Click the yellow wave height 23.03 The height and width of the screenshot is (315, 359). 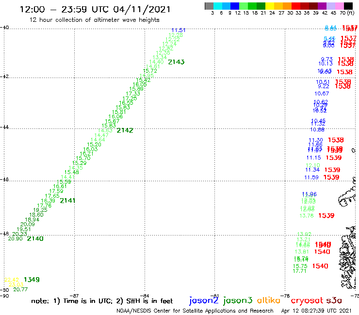pyautogui.click(x=16, y=284)
